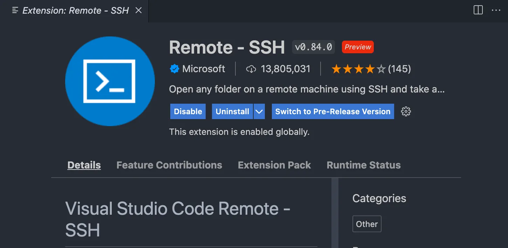Open the Extension Pack tab
Screen dimensions: 508x248
tap(274, 165)
